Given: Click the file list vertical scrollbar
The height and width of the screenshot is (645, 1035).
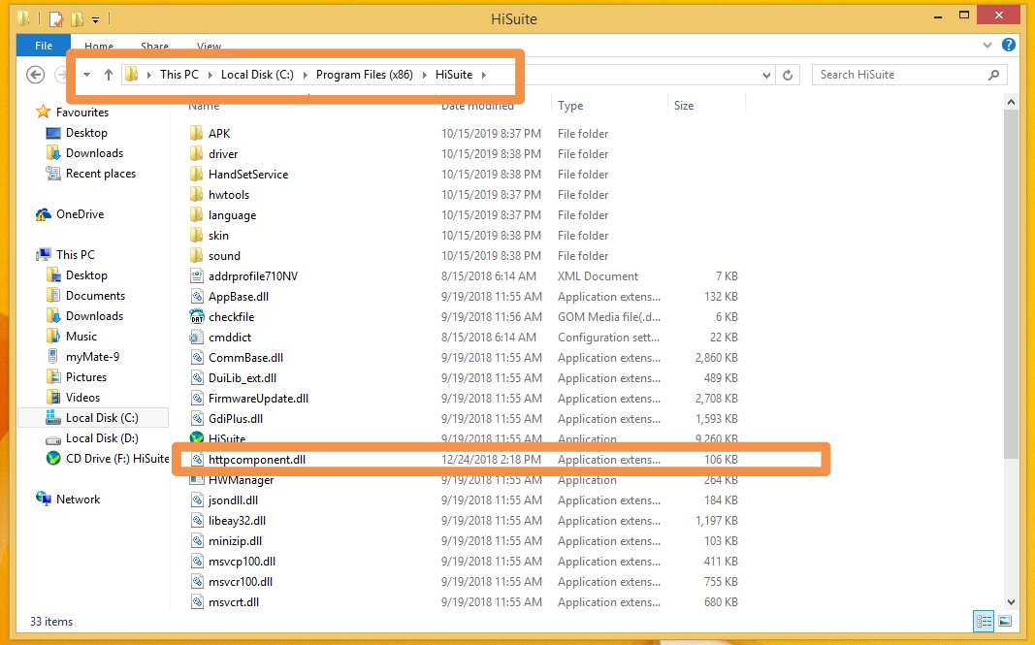Looking at the screenshot, I should tap(1011, 284).
